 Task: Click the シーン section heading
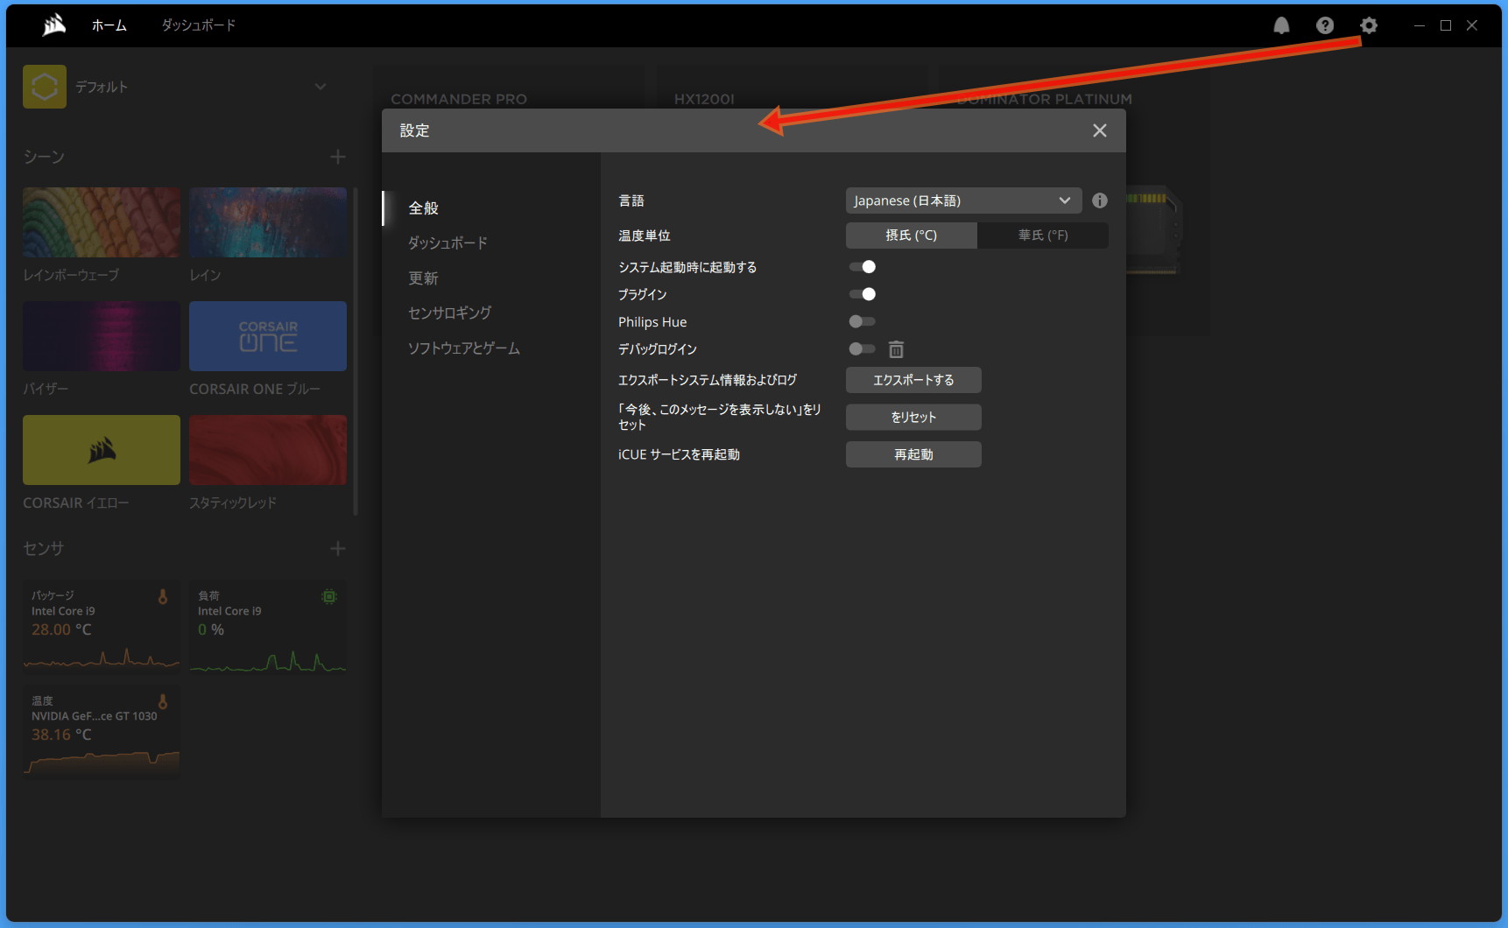tap(44, 157)
